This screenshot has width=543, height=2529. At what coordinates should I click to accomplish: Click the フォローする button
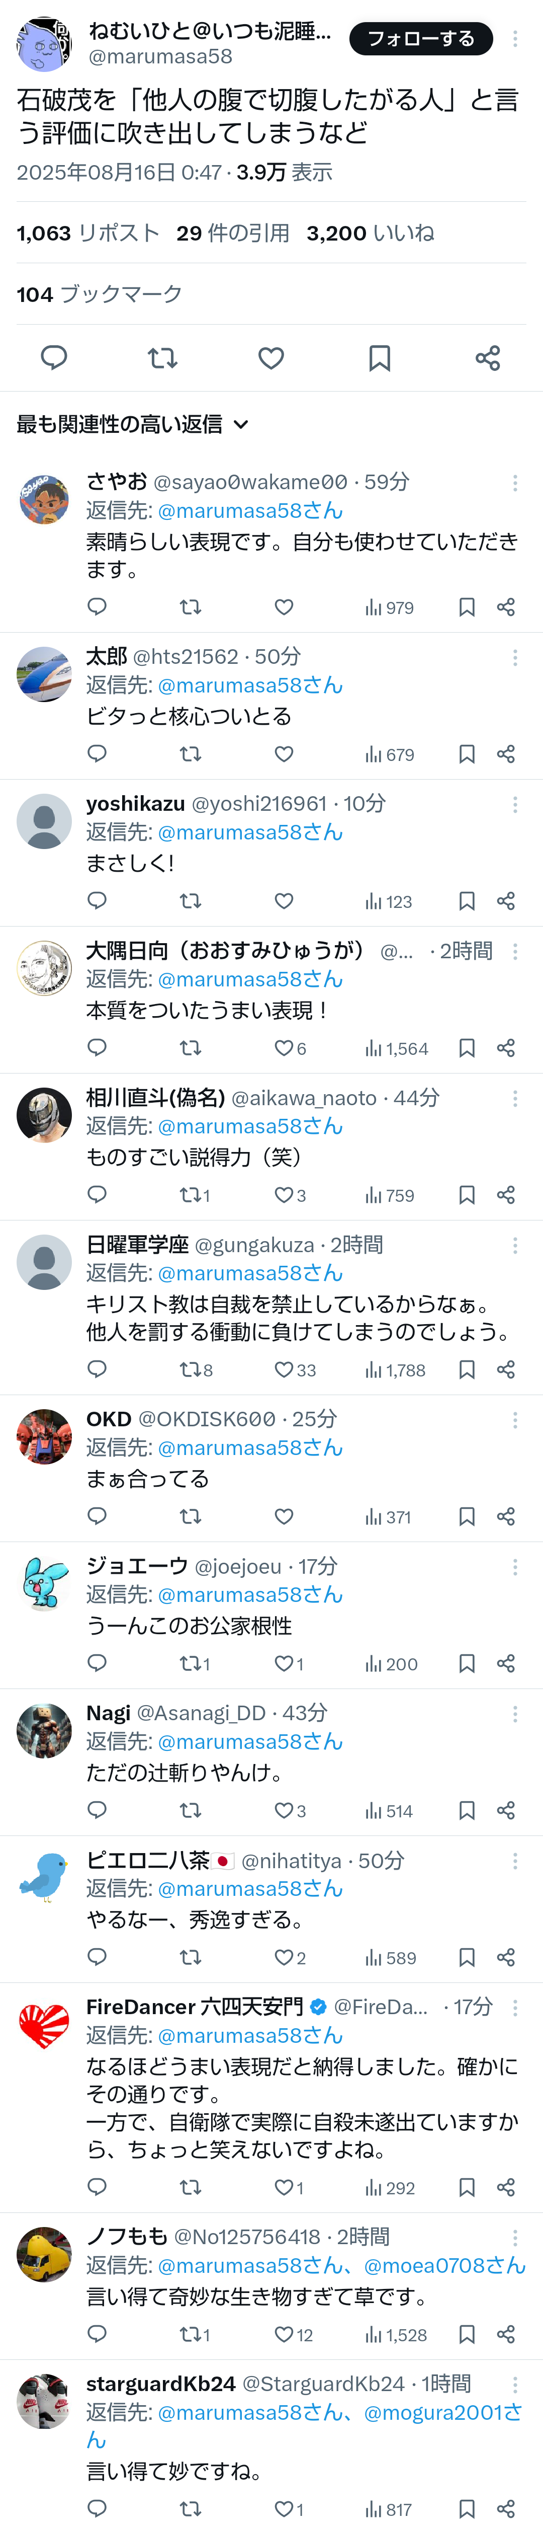421,39
